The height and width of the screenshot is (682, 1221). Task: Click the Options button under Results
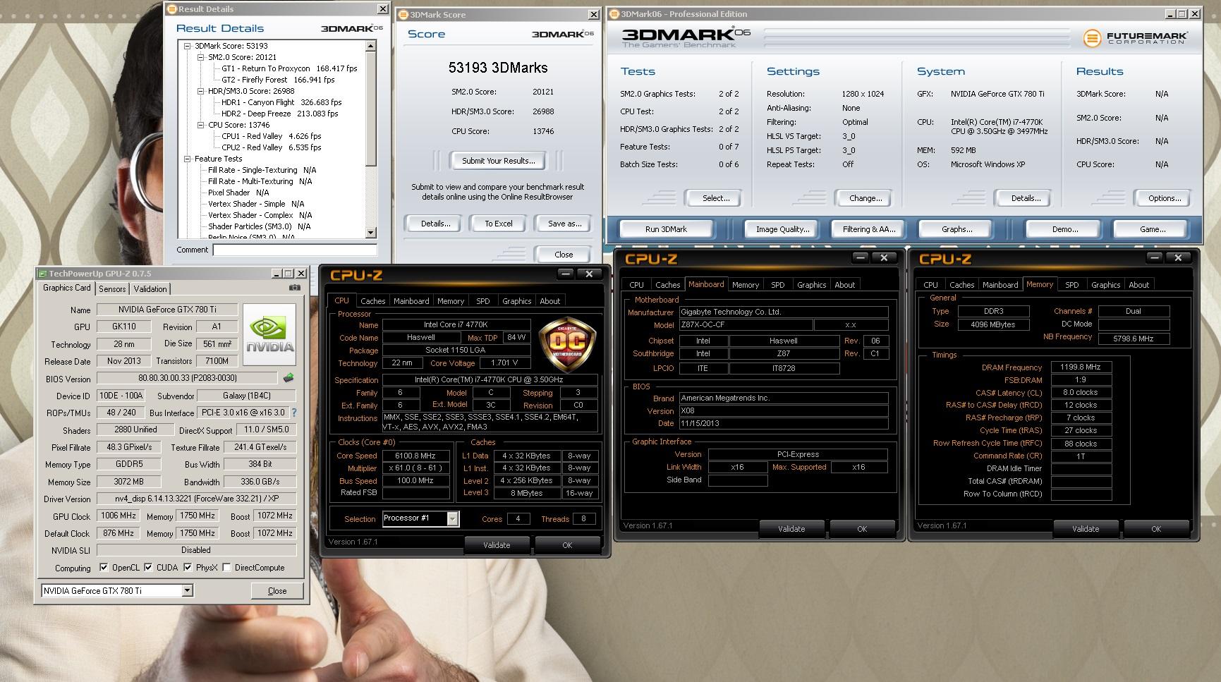1165,198
